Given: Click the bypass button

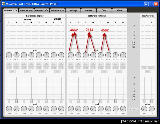Looking at the screenshot, I should tap(134, 109).
